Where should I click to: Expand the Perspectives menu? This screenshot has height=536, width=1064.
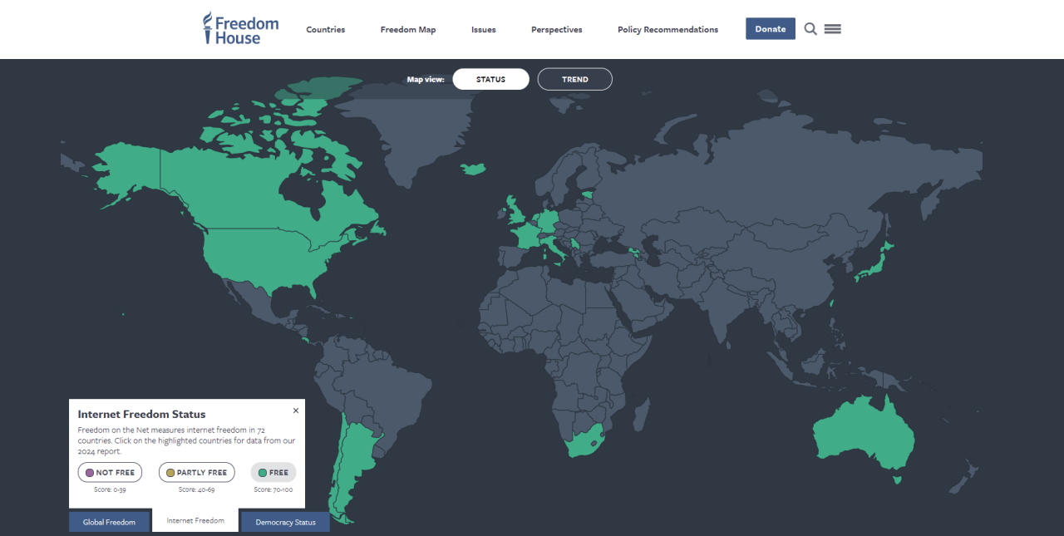pos(556,30)
